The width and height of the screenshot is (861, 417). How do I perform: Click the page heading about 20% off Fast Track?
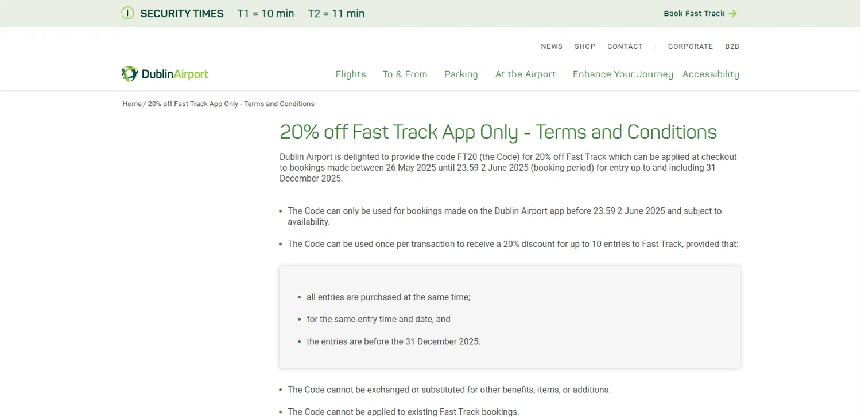pos(498,132)
